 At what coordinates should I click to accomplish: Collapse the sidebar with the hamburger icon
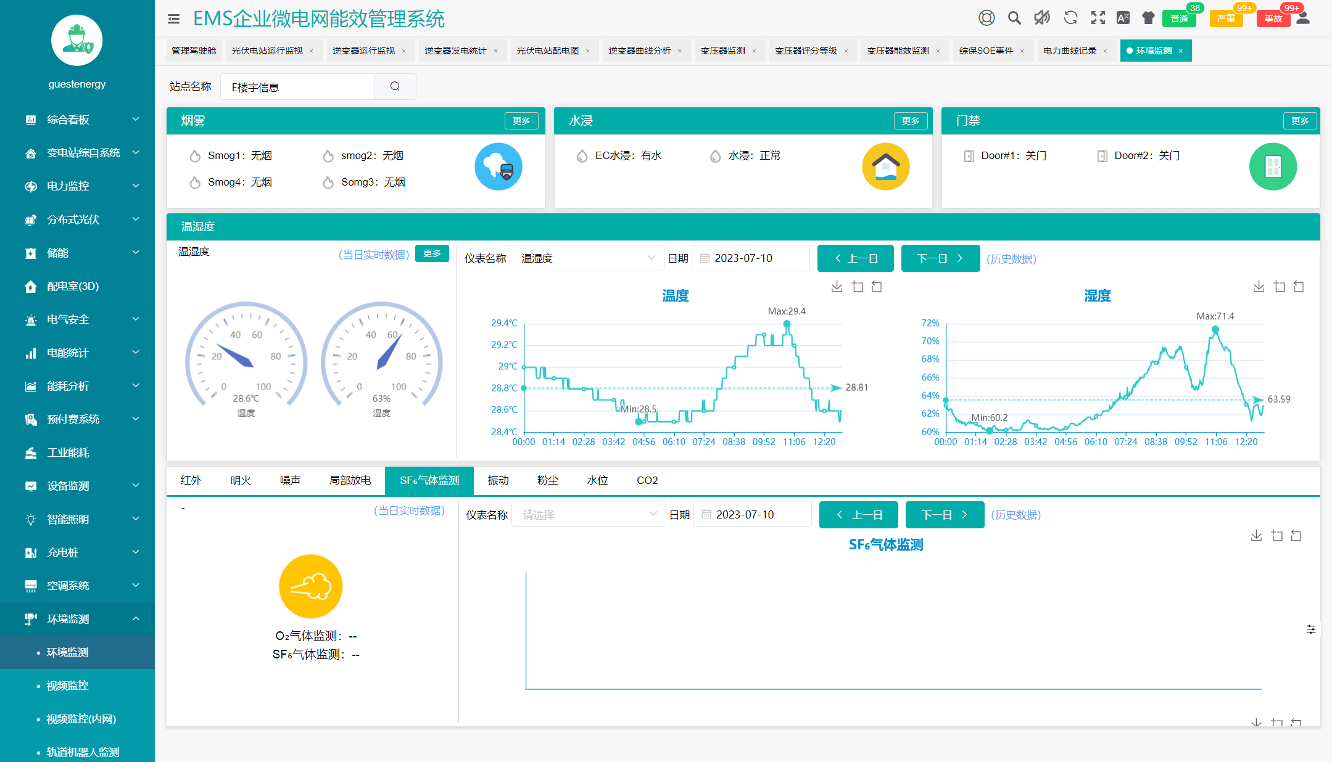174,19
